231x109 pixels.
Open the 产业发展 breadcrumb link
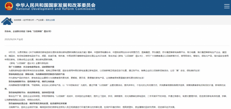[40, 20]
